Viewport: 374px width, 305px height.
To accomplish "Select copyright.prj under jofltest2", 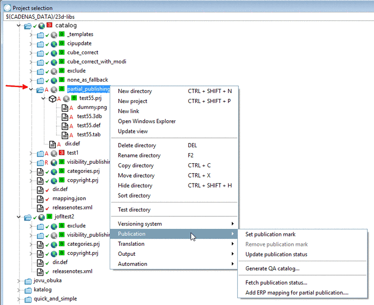I will point(82,253).
